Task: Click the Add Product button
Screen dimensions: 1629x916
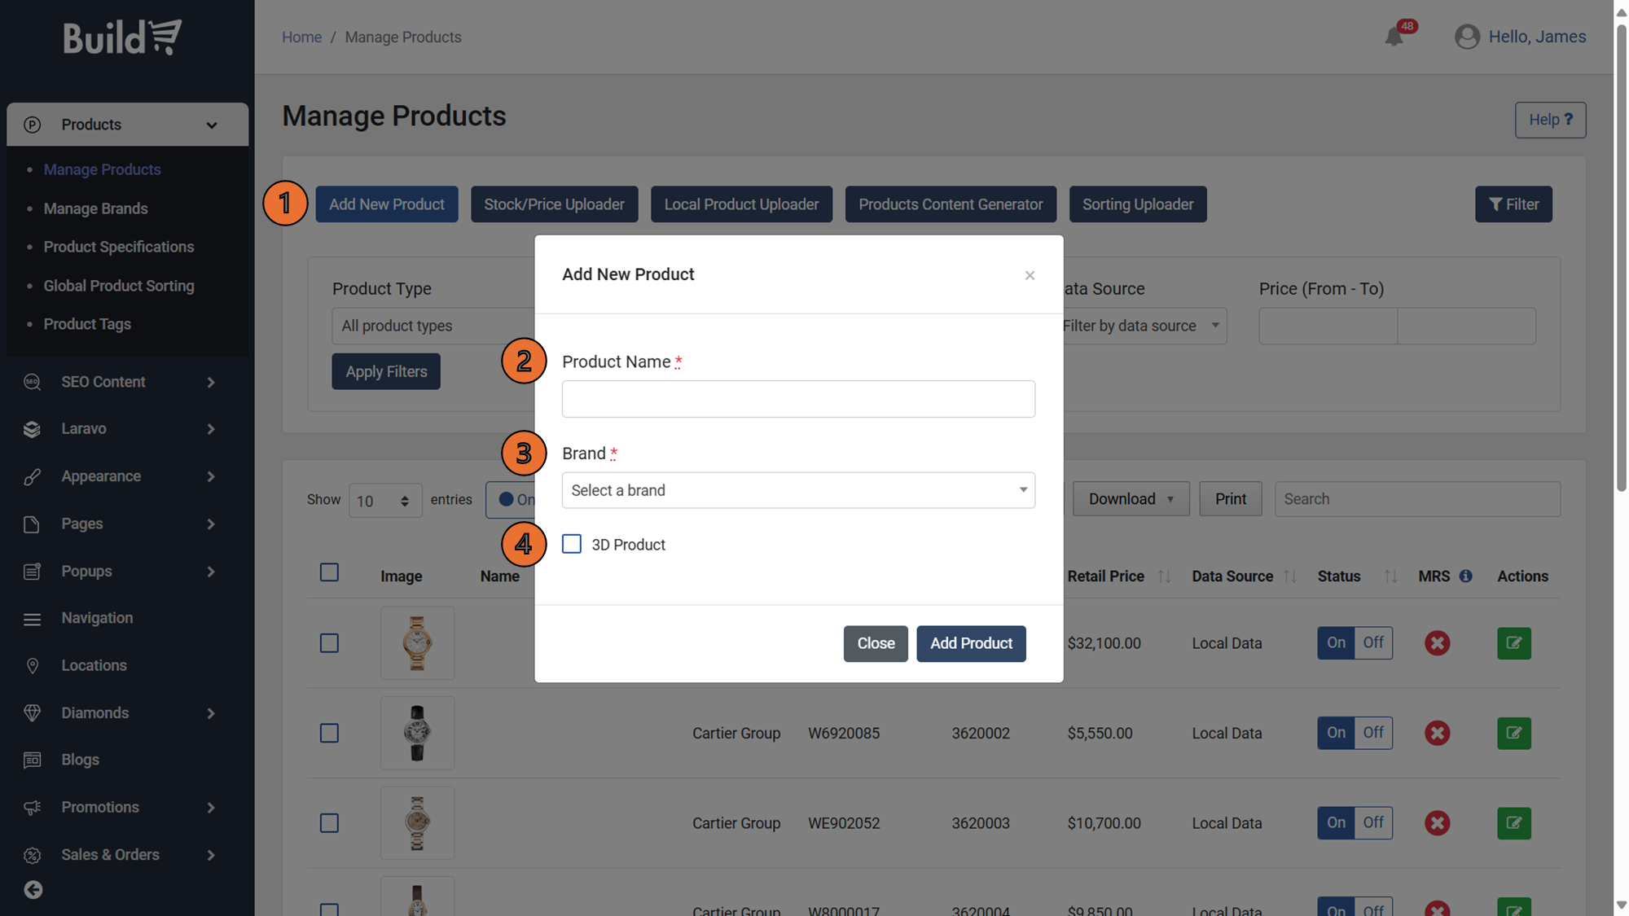Action: tap(971, 643)
